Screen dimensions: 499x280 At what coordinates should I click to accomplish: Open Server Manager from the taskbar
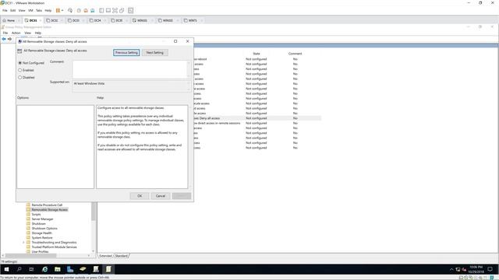(70, 269)
